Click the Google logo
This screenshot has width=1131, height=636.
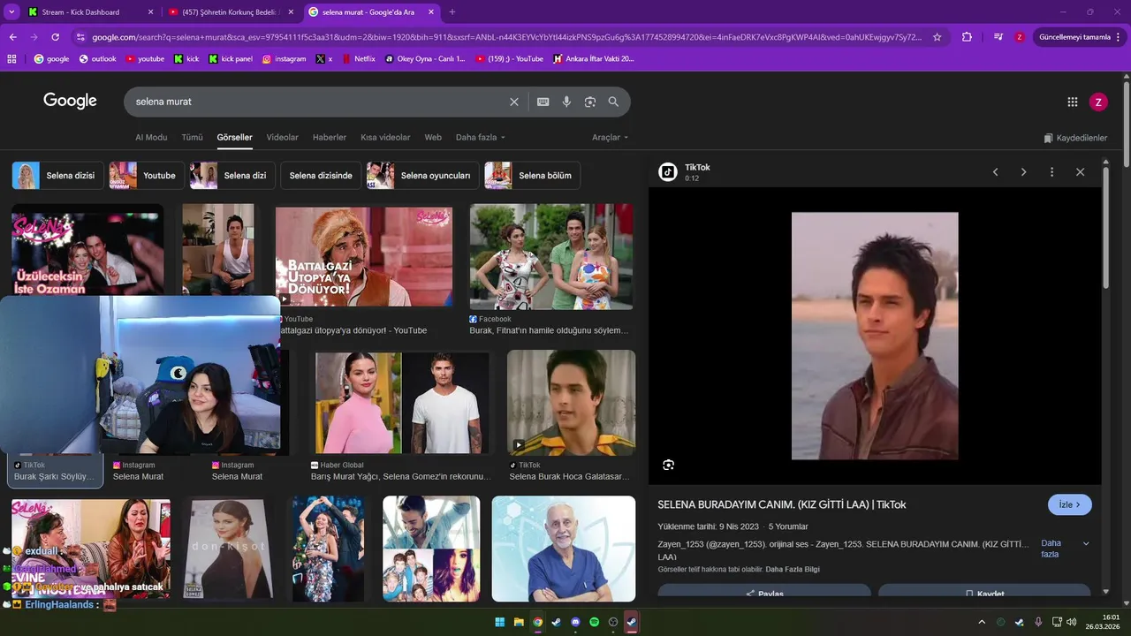click(70, 102)
